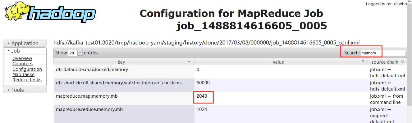Screen dimensions: 412x123
Task: Sort by the source chain column header
Action: [387, 62]
